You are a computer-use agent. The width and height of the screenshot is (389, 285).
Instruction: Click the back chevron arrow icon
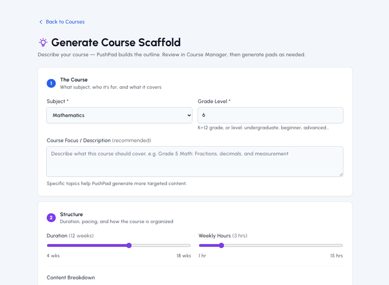click(x=41, y=22)
